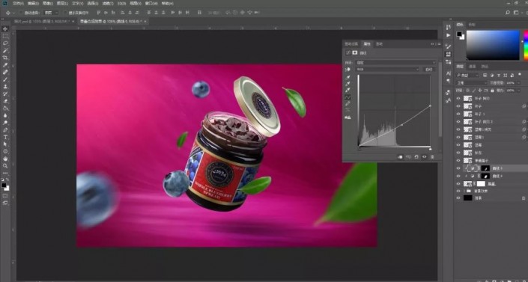Select the Eraser tool
528x282 pixels.
(x=5, y=101)
